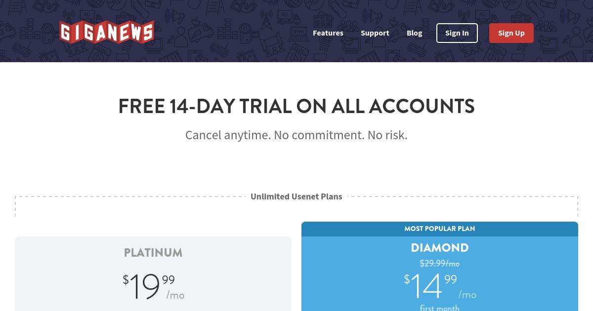Screen dimensions: 593x311
Task: Click the struck-through $29.99/mo price
Action: point(440,263)
